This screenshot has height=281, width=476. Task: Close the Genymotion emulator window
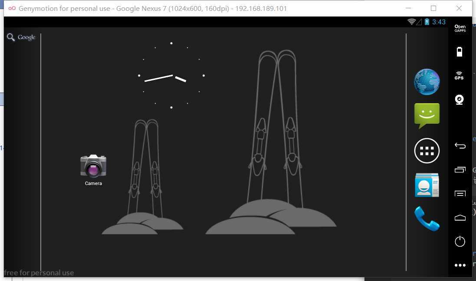pos(459,8)
